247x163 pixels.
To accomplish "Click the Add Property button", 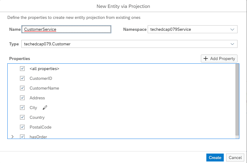I will pyautogui.click(x=219, y=58).
